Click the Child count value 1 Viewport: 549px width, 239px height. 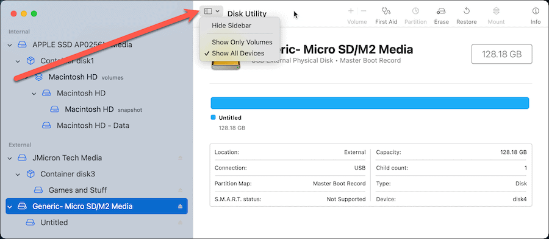526,168
